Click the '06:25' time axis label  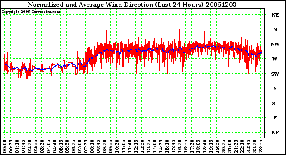[x=73, y=146]
